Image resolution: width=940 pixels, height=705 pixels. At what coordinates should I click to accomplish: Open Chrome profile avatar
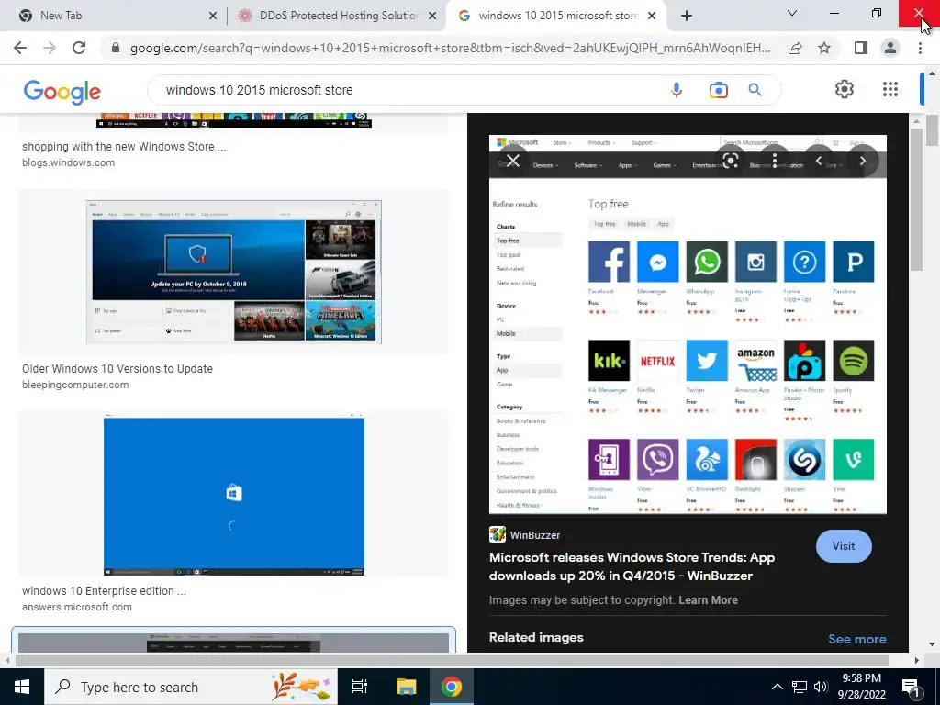point(890,48)
